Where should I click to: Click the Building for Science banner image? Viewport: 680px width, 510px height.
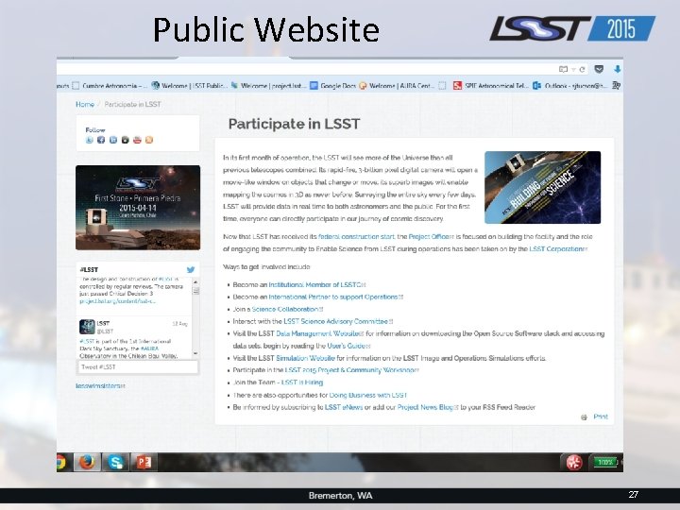pyautogui.click(x=542, y=187)
